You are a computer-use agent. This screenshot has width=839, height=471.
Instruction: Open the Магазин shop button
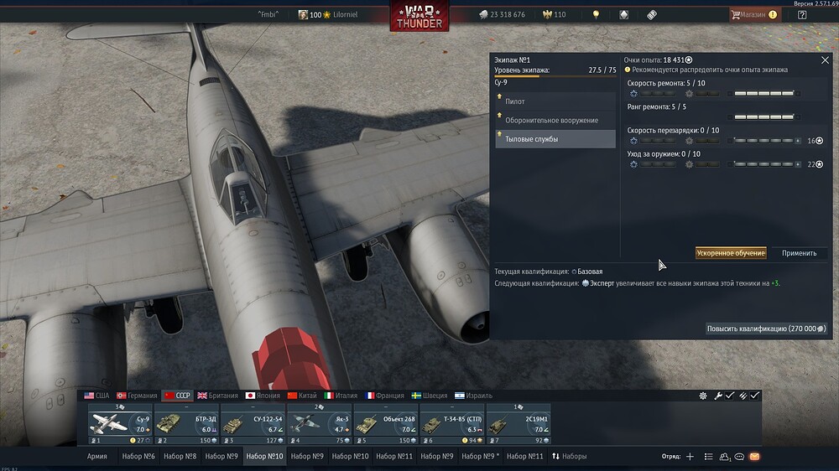pos(754,15)
